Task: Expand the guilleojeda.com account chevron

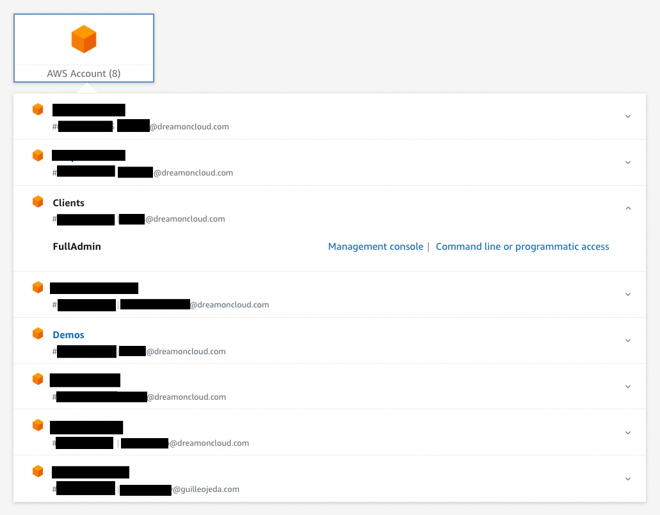Action: coord(628,478)
